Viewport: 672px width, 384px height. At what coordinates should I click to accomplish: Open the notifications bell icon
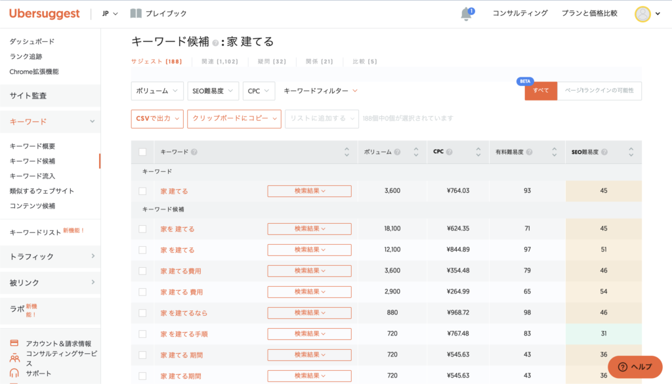coord(467,14)
